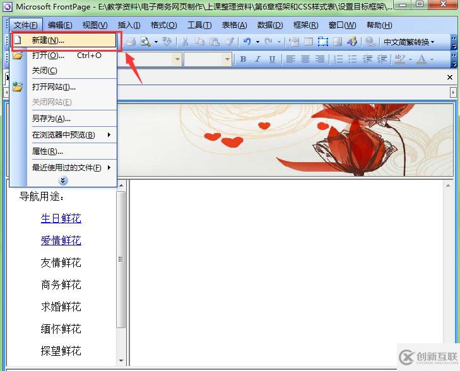Open the 表格(A) menu
Screen dimensions: 460x371
tap(234, 25)
